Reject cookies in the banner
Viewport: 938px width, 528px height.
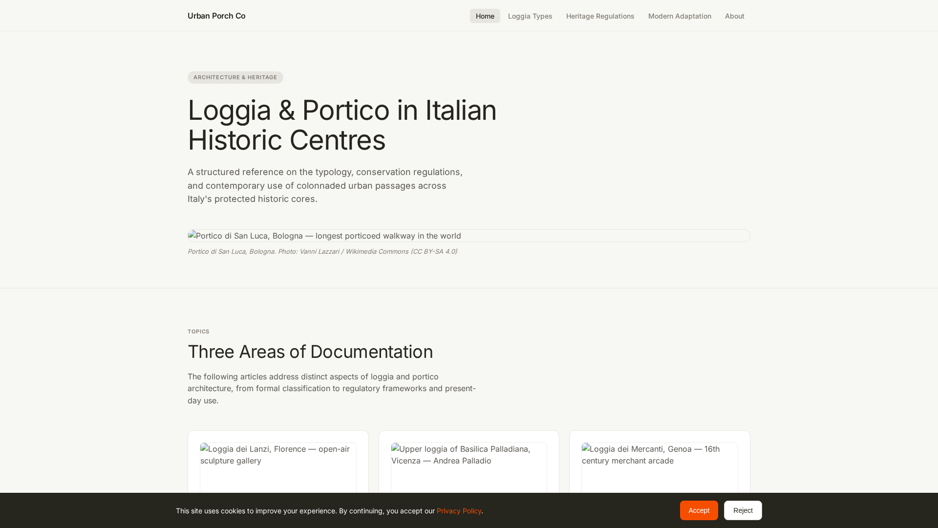(x=743, y=510)
